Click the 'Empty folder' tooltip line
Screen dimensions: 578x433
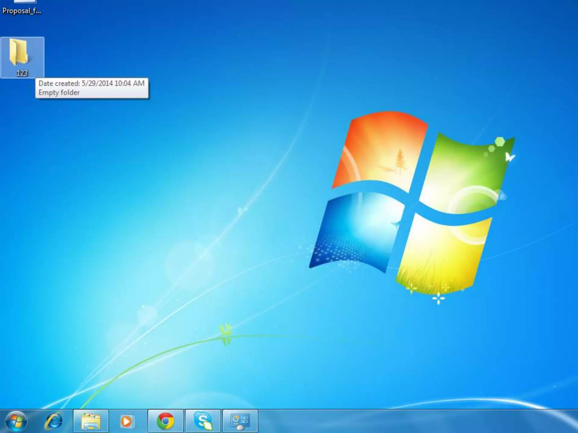(59, 93)
